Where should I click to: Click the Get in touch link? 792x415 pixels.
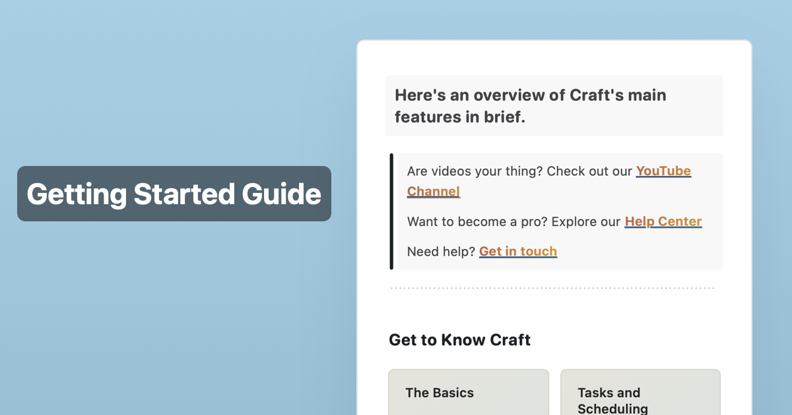518,251
